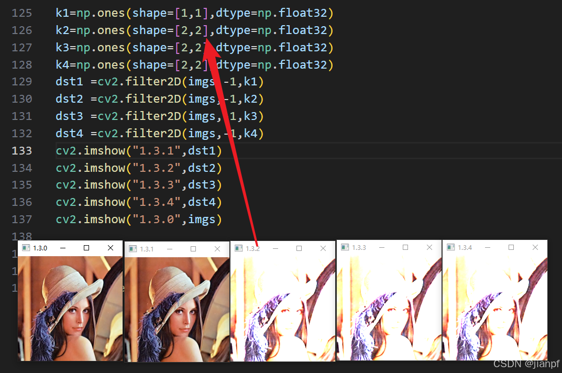The image size is (562, 373).
Task: Click the app icon of window 1.3.0
Action: pos(26,248)
